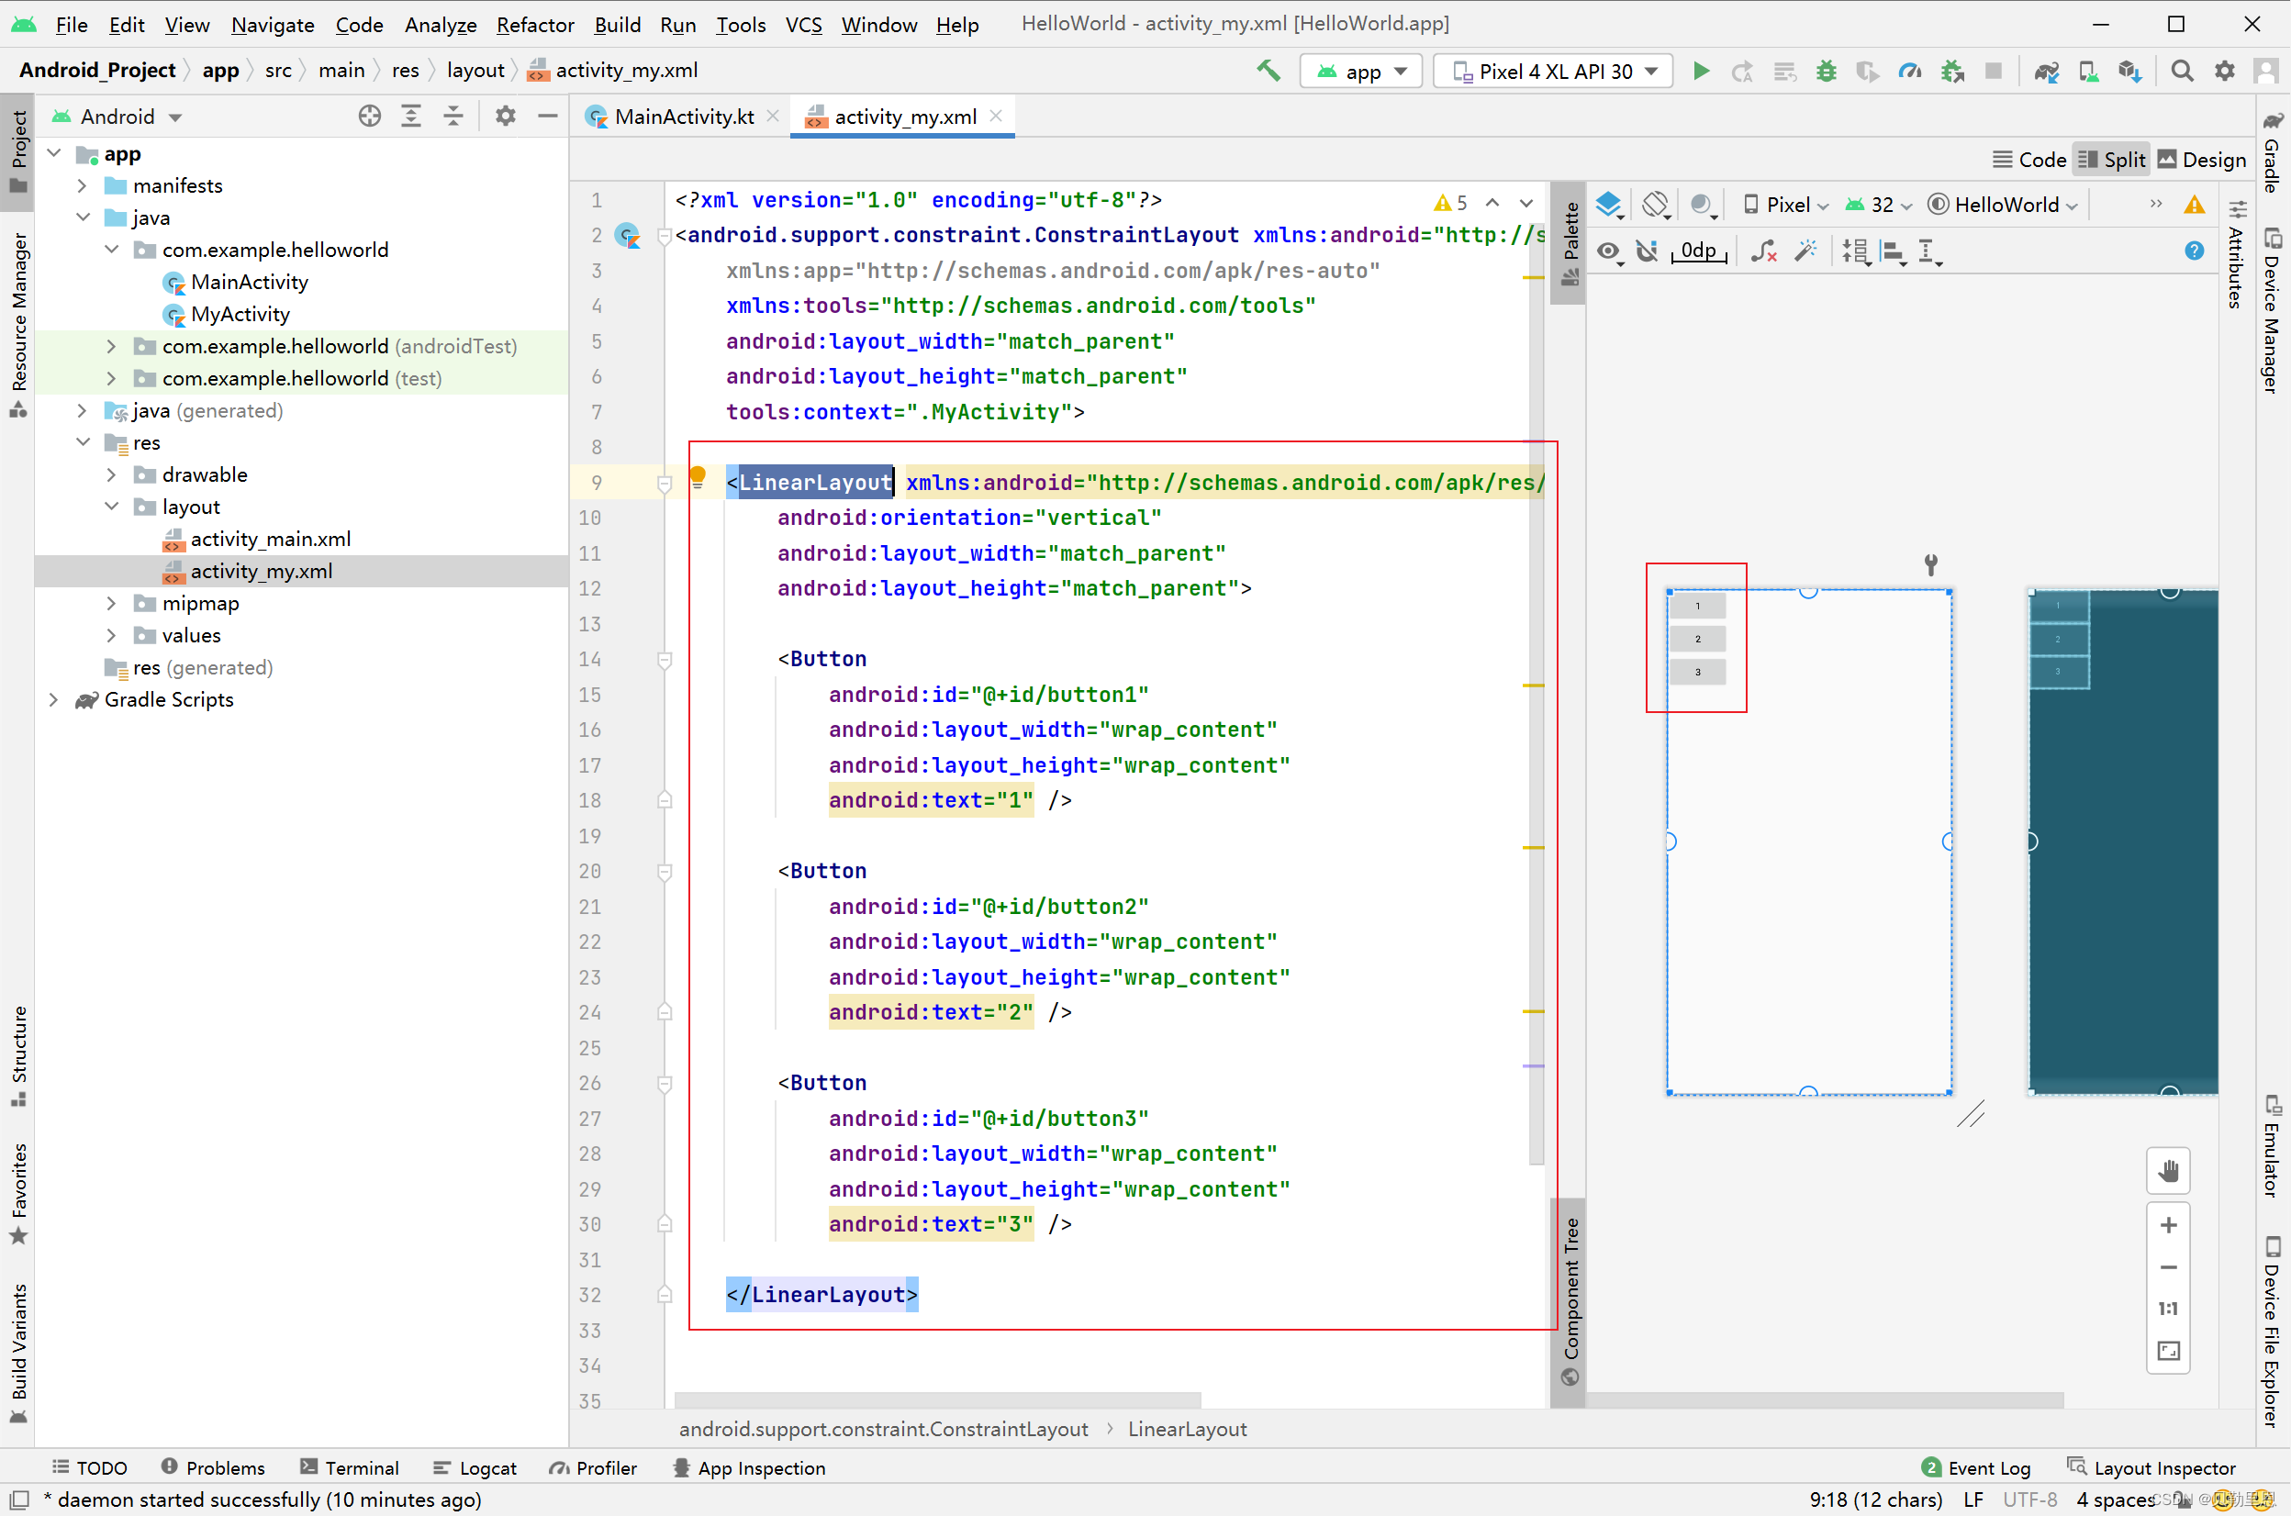Screen dimensions: 2291x1516
Task: Open the Terminal tool window
Action: point(350,1467)
